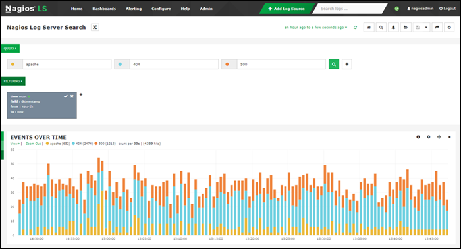Create an alert with the bell icon
Image resolution: width=461 pixels, height=249 pixels.
pos(393,28)
